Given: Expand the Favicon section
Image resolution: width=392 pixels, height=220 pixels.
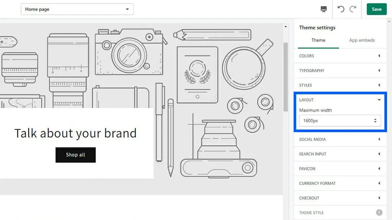Looking at the screenshot, I should pyautogui.click(x=340, y=168).
